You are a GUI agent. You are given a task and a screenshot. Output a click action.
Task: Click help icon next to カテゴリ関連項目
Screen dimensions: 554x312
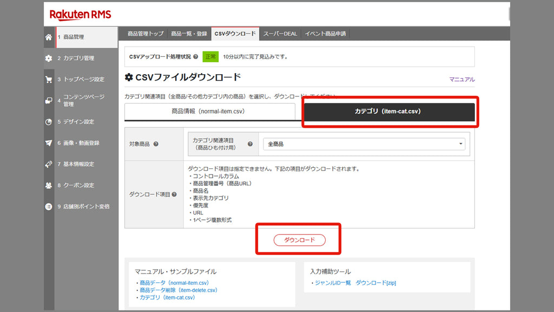point(250,144)
